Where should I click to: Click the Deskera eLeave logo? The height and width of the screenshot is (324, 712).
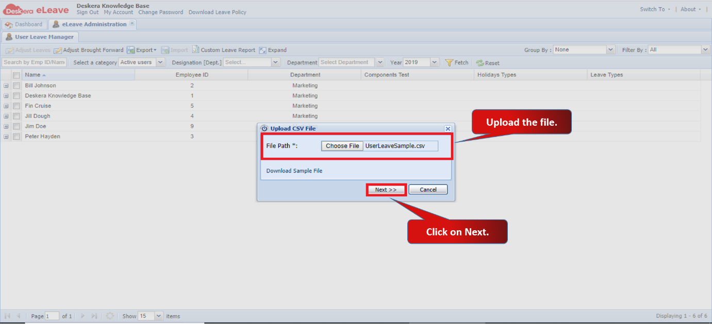click(36, 9)
